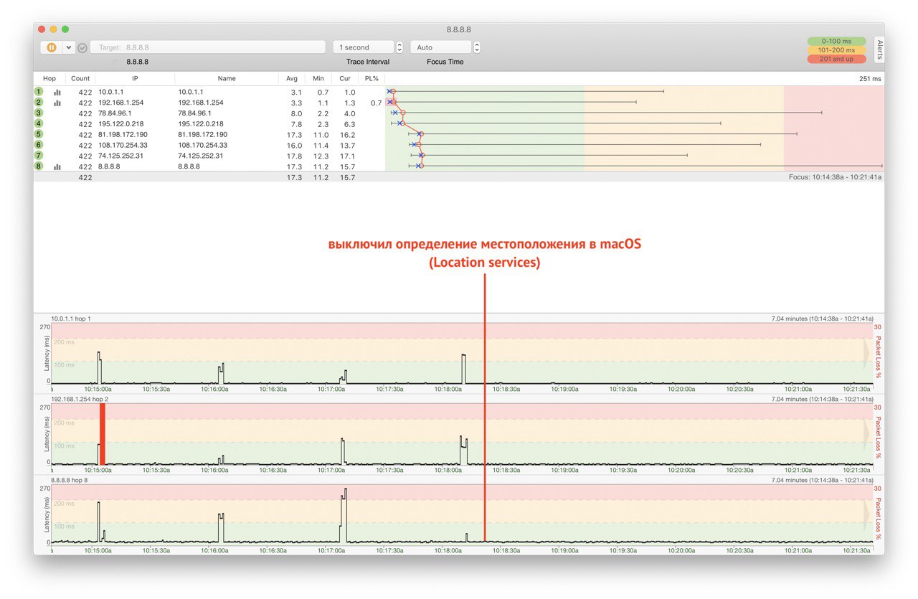Viewport: 918px width, 599px height.
Task: Click the green 0-100 ms legend swatch
Action: [x=836, y=42]
